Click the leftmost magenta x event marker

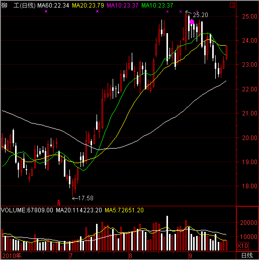[46, 11]
